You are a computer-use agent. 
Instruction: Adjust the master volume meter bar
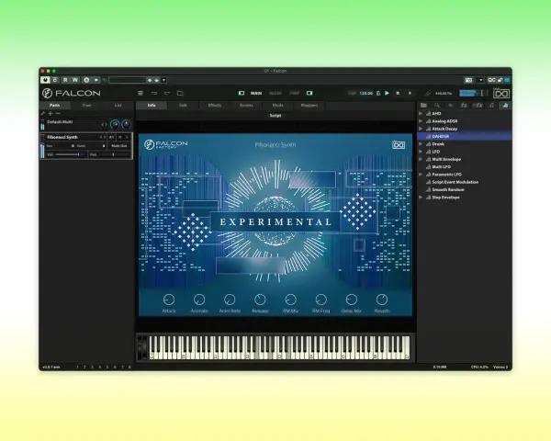[473, 93]
